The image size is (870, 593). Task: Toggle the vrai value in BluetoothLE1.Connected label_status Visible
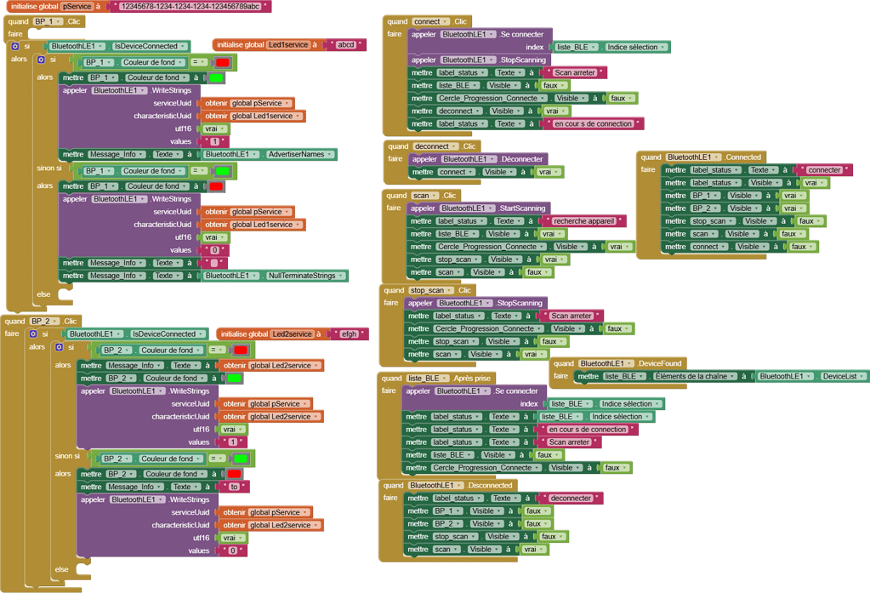(810, 183)
